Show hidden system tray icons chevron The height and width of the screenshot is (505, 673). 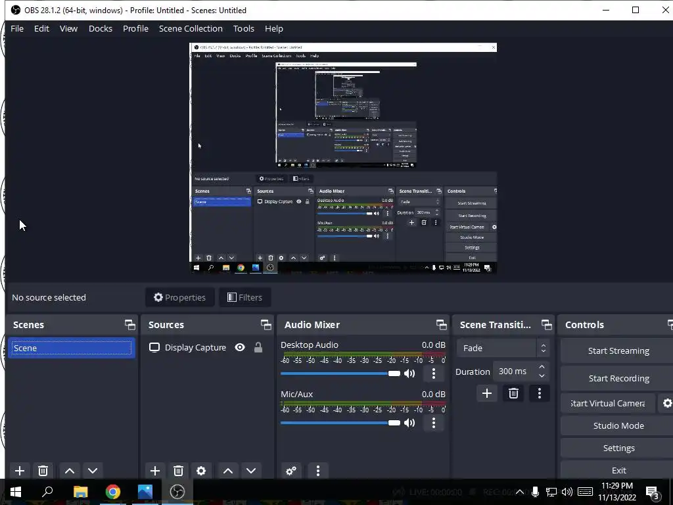pyautogui.click(x=519, y=492)
